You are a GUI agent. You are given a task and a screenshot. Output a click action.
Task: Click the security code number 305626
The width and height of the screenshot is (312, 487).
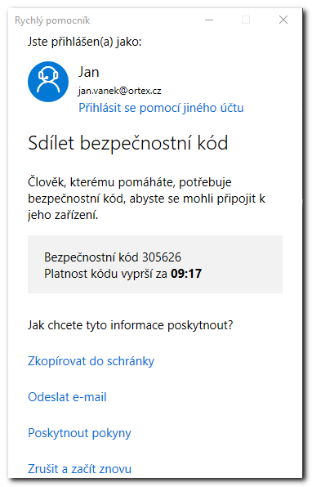click(x=162, y=257)
